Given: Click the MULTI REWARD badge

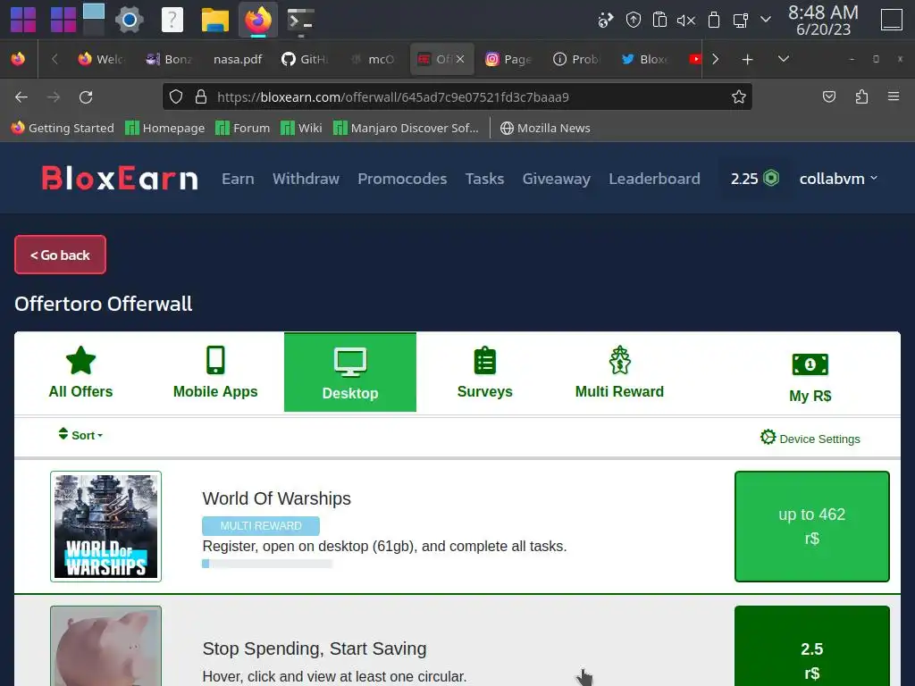Looking at the screenshot, I should (261, 525).
